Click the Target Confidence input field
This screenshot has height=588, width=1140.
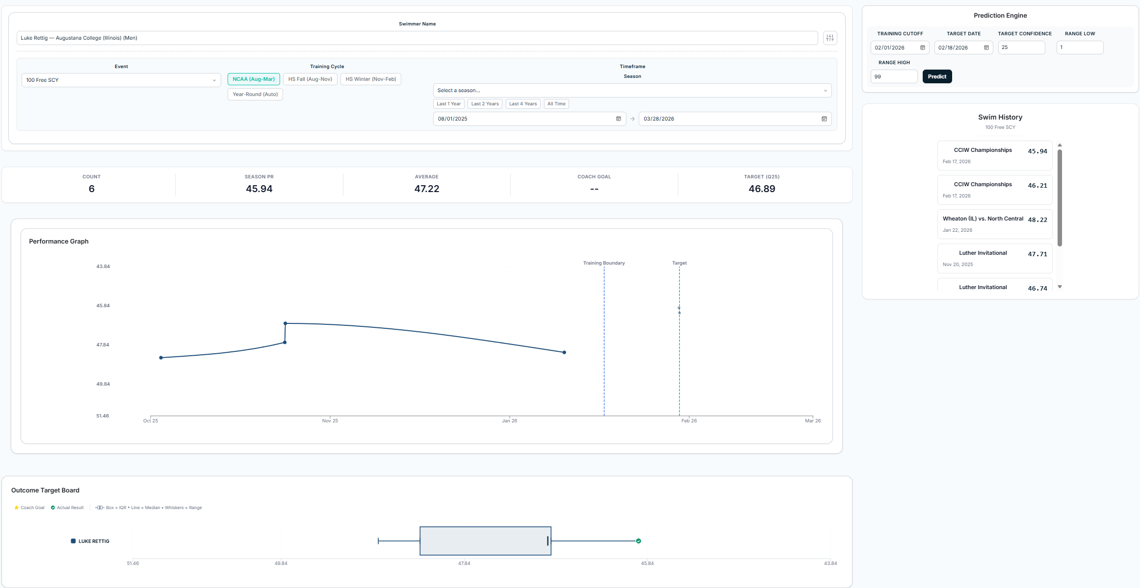coord(1021,48)
